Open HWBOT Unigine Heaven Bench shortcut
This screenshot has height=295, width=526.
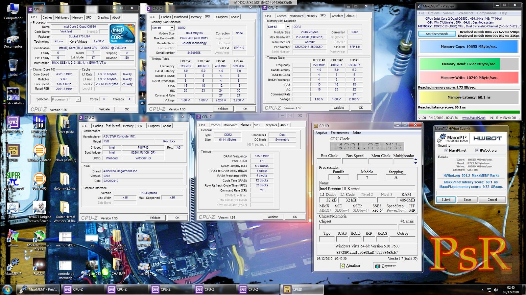tap(39, 212)
